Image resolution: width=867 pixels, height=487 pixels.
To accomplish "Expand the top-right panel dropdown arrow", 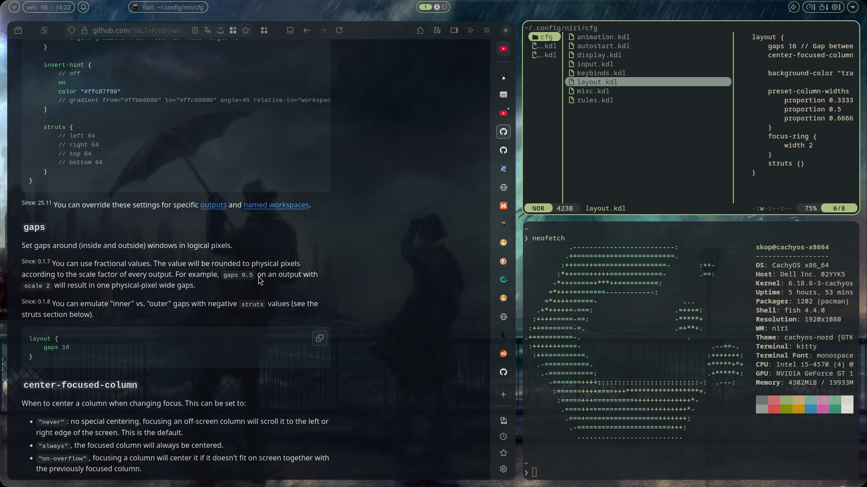I will [853, 7].
